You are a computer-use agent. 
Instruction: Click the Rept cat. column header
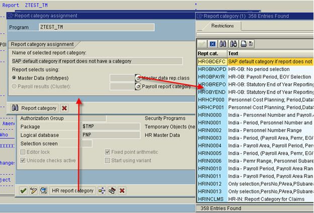click(212, 54)
